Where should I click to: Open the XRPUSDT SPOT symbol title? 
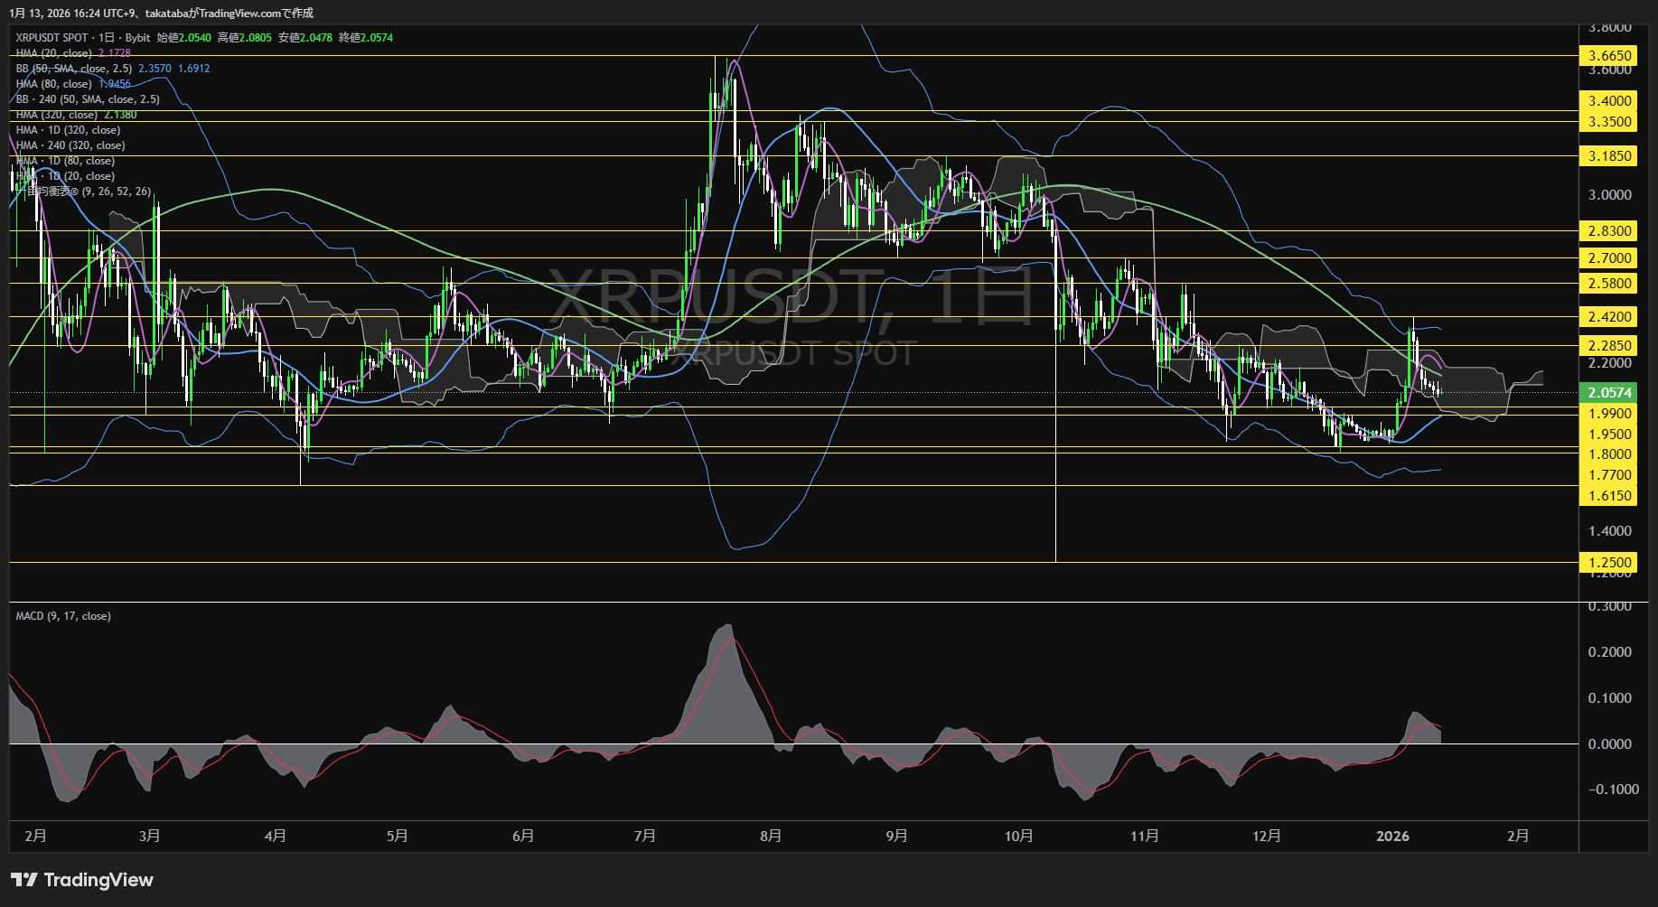52,38
